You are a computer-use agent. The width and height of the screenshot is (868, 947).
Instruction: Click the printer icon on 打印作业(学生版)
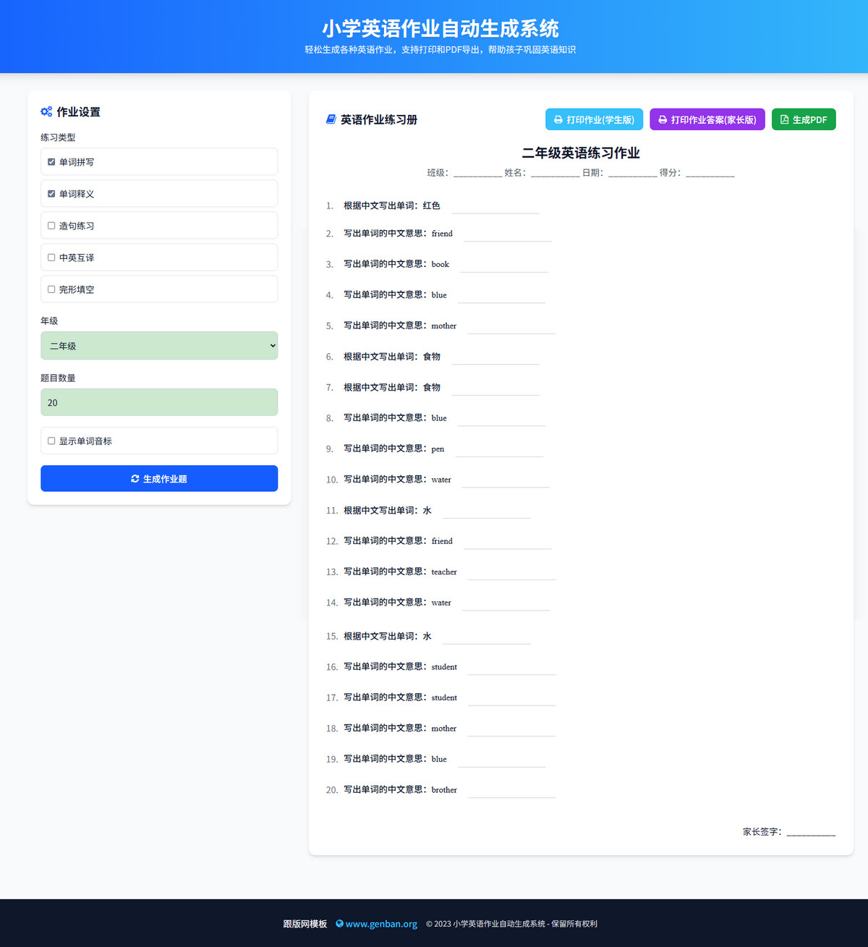[558, 120]
